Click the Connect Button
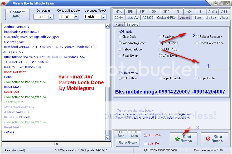Screen dimensions: 232x154 pos(17,14)
